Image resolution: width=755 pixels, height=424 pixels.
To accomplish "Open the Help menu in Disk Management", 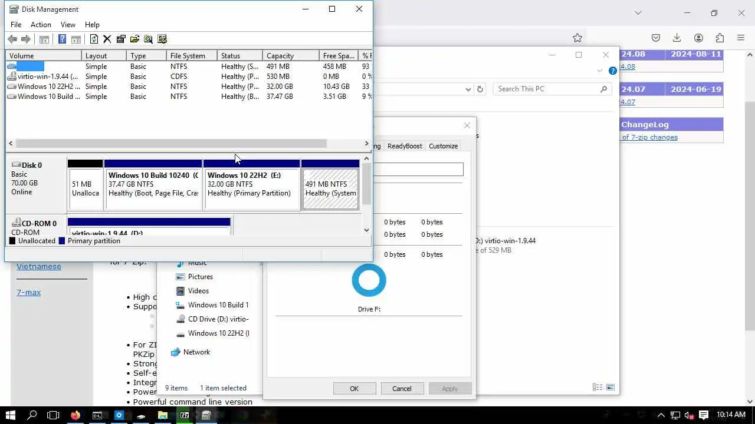I will click(x=92, y=25).
